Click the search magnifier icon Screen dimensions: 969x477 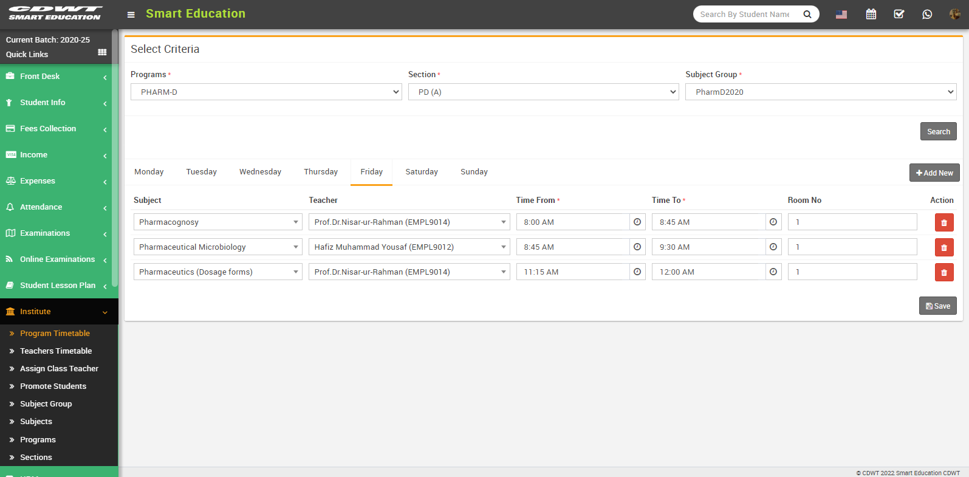(x=807, y=14)
